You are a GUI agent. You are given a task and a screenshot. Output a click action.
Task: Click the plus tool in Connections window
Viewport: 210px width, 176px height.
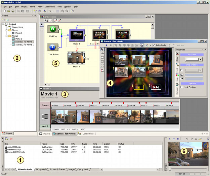42,30
